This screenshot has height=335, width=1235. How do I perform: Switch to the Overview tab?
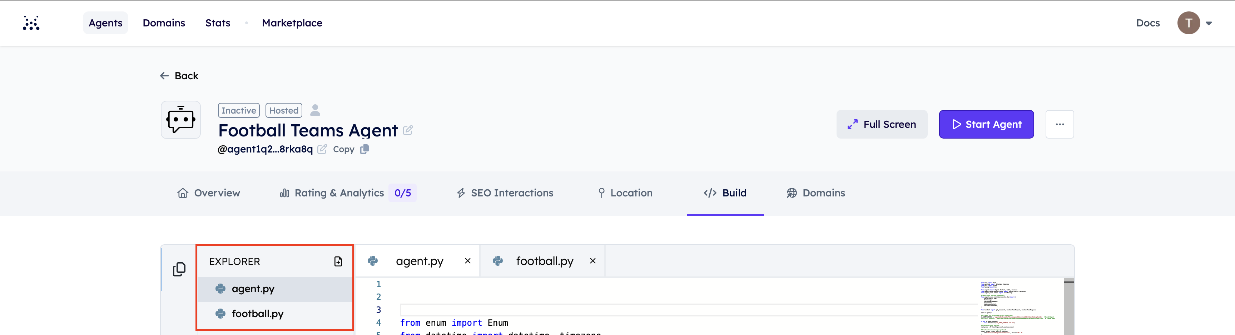[x=209, y=193]
